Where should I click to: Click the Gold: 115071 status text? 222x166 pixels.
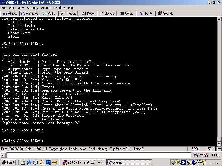point(34,149)
